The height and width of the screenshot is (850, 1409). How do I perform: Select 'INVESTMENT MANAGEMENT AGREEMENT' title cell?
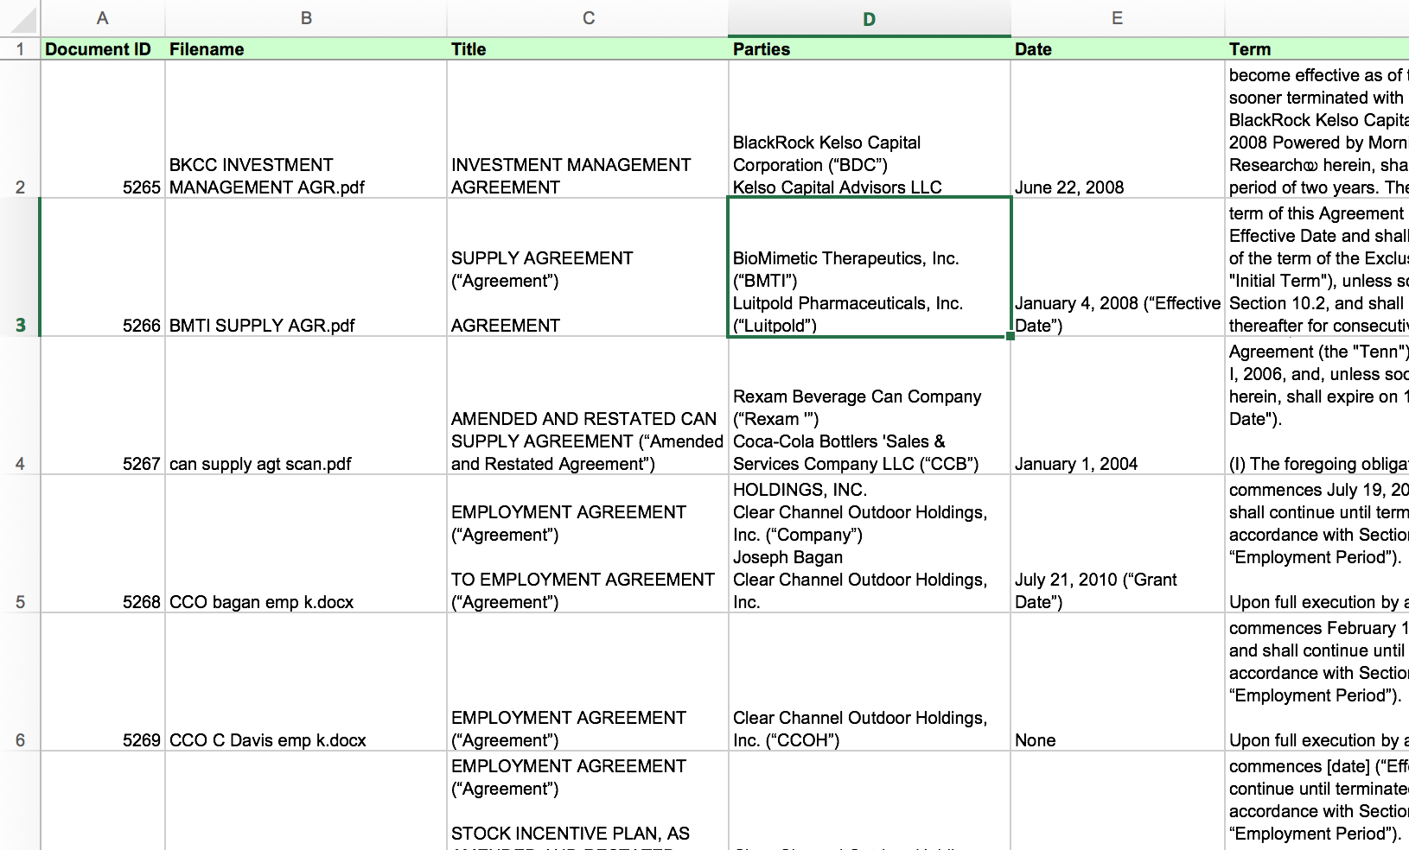[x=588, y=130]
